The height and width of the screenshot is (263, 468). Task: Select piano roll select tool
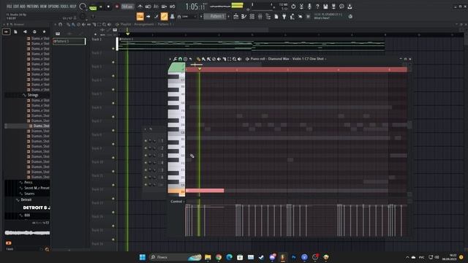click(x=229, y=59)
